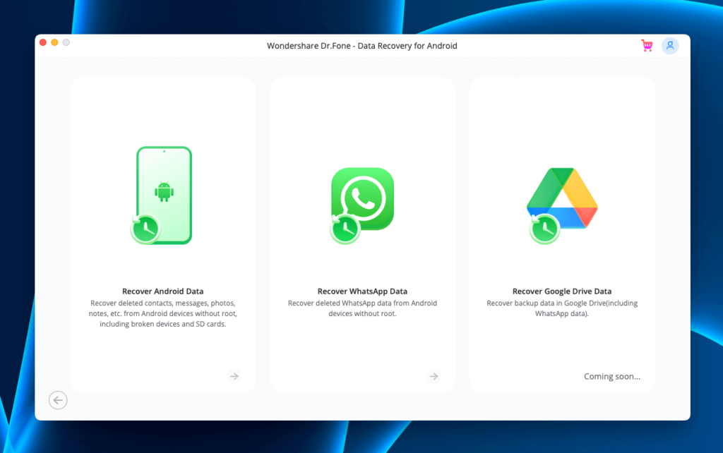Image resolution: width=723 pixels, height=453 pixels.
Task: Click the Android phone recovery icon
Action: coord(162,195)
